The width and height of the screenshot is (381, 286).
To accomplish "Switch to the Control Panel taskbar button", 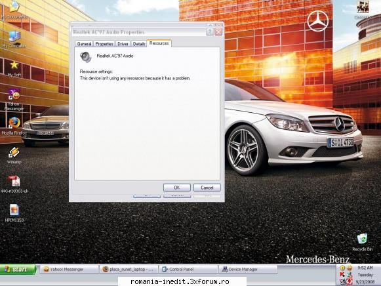I will click(x=188, y=269).
